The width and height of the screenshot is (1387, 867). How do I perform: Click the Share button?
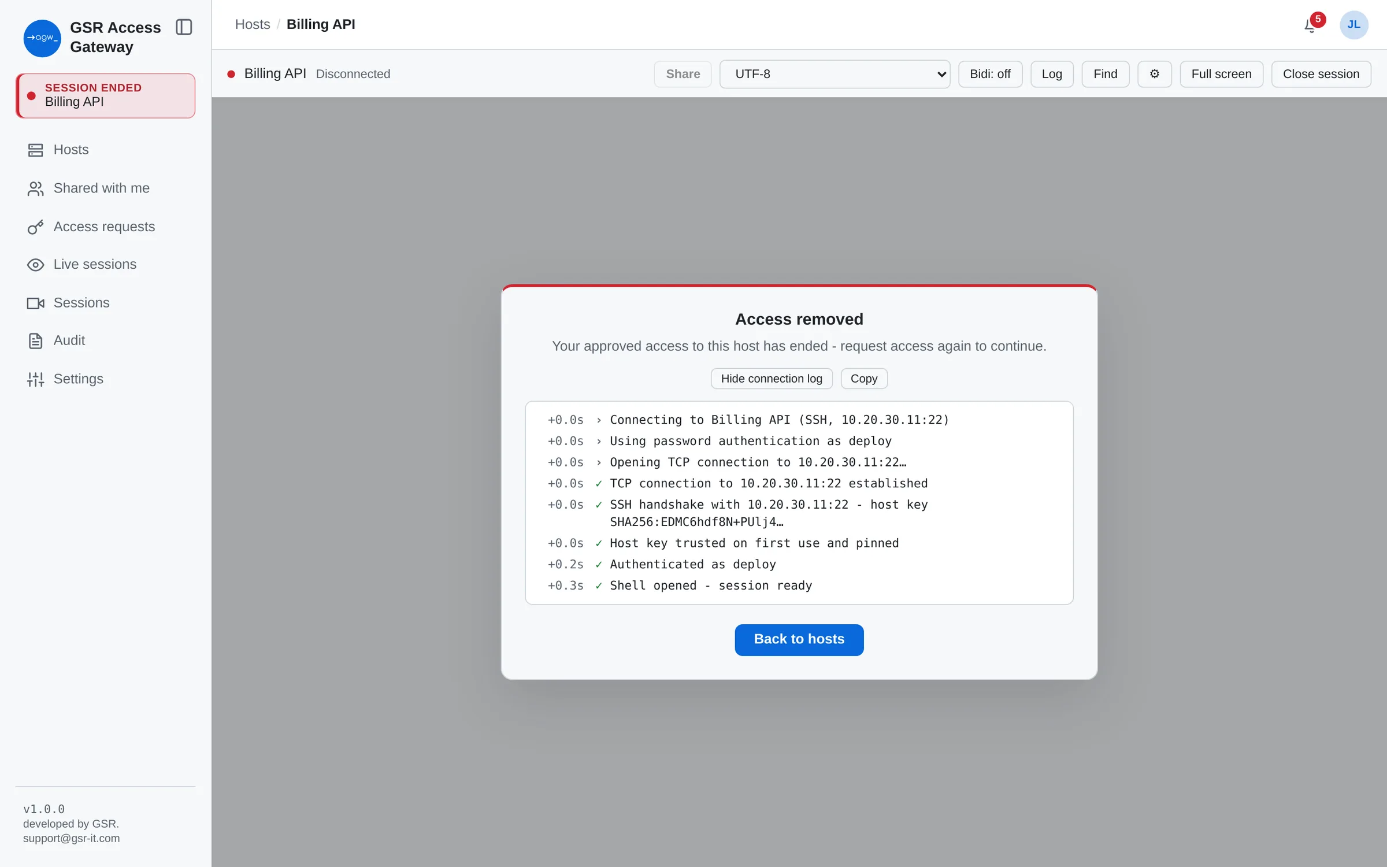pyautogui.click(x=683, y=74)
